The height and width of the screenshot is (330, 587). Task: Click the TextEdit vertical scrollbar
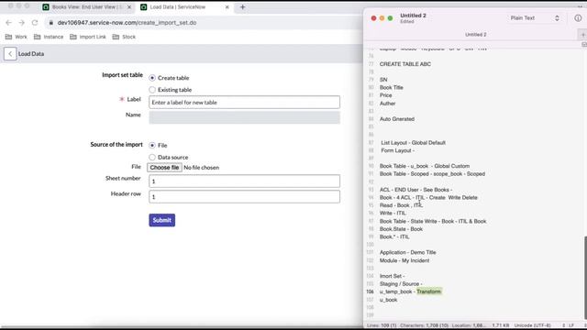[584, 277]
